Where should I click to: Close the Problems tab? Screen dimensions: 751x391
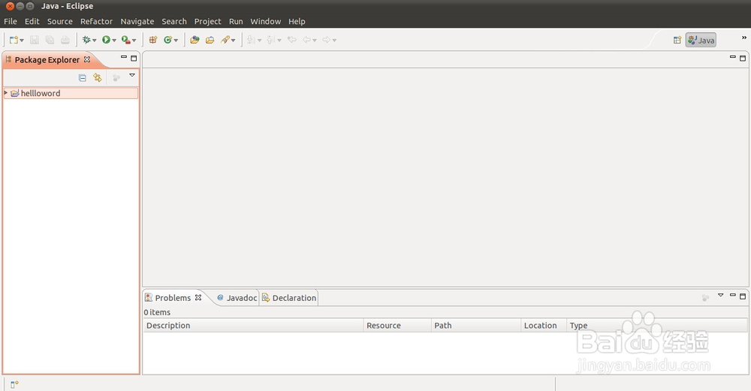[198, 297]
